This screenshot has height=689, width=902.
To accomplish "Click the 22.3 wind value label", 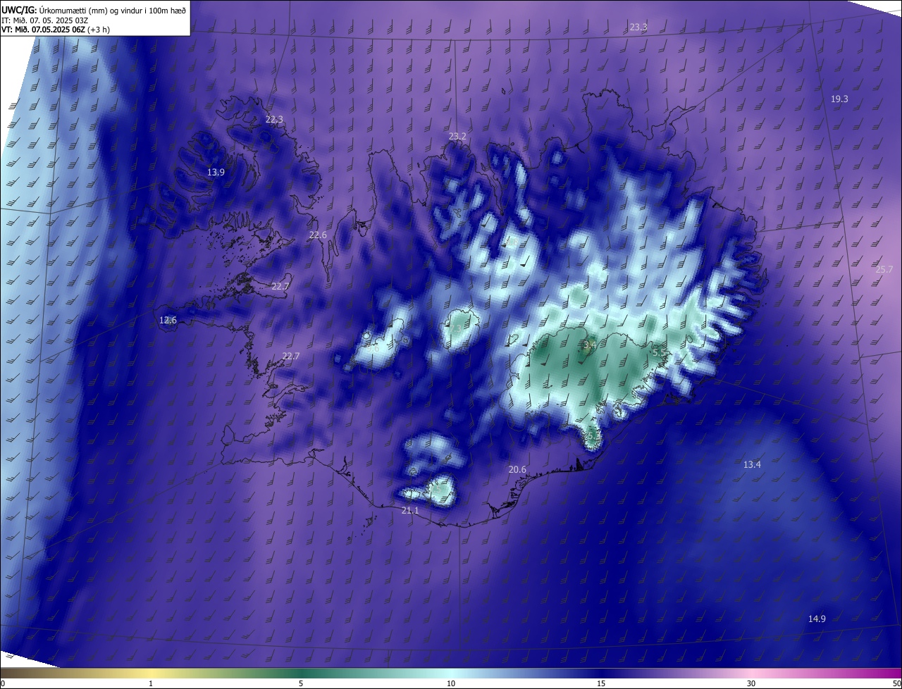I will [274, 119].
